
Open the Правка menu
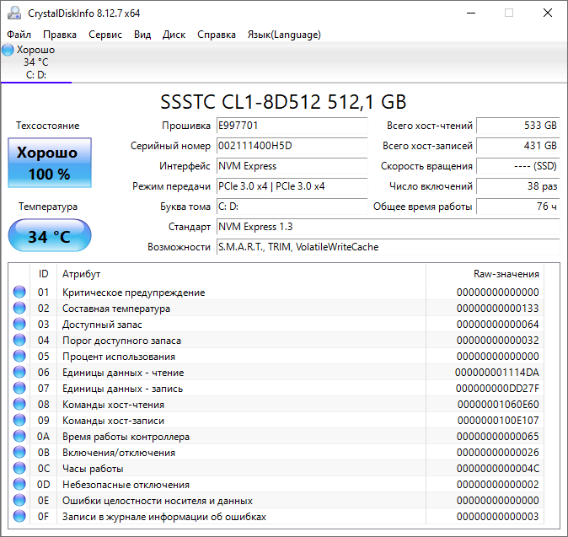pyautogui.click(x=60, y=35)
